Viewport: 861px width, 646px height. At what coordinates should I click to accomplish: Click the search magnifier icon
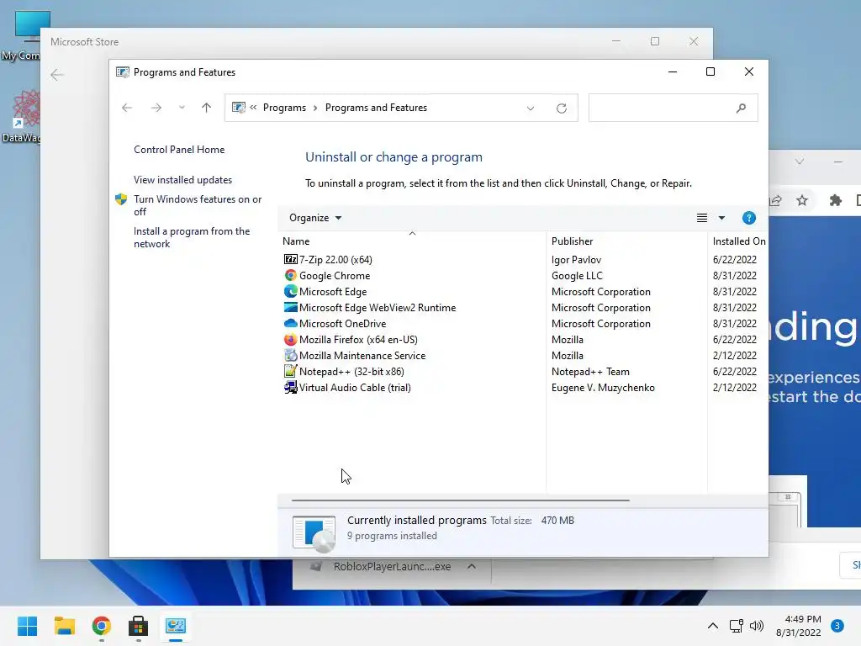click(741, 109)
